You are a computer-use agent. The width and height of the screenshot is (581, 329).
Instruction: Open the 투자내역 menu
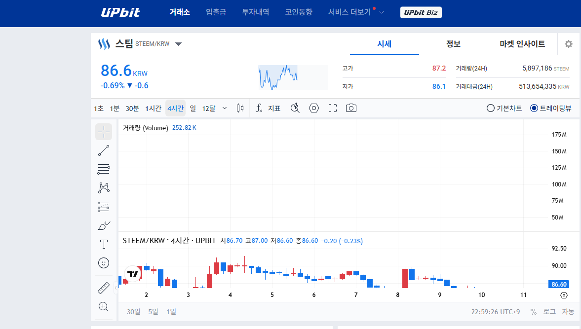pos(256,12)
